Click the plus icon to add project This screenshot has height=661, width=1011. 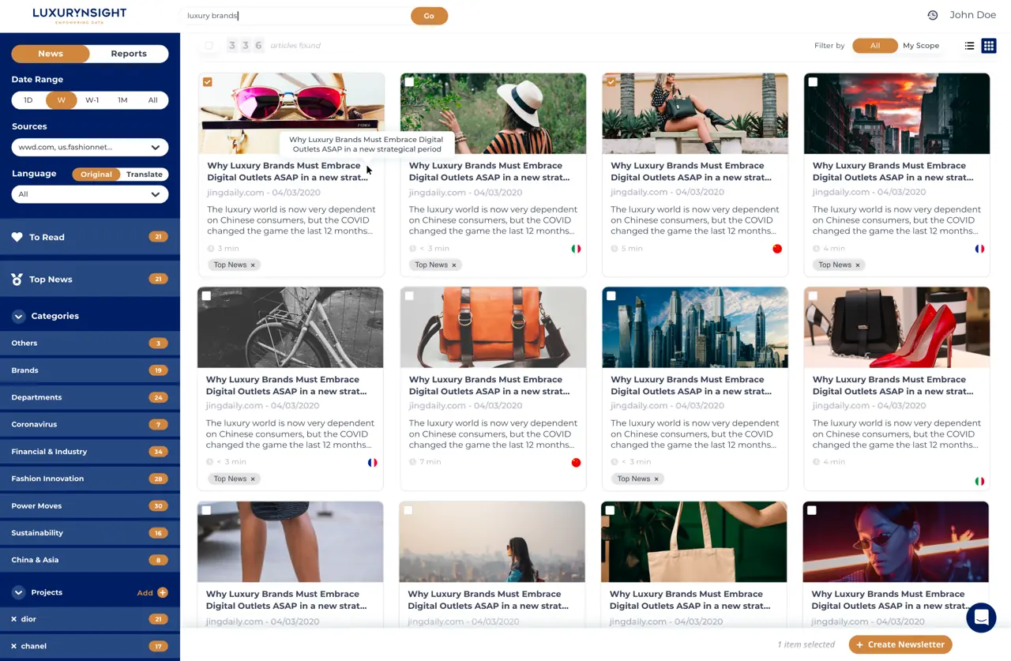[x=163, y=592]
